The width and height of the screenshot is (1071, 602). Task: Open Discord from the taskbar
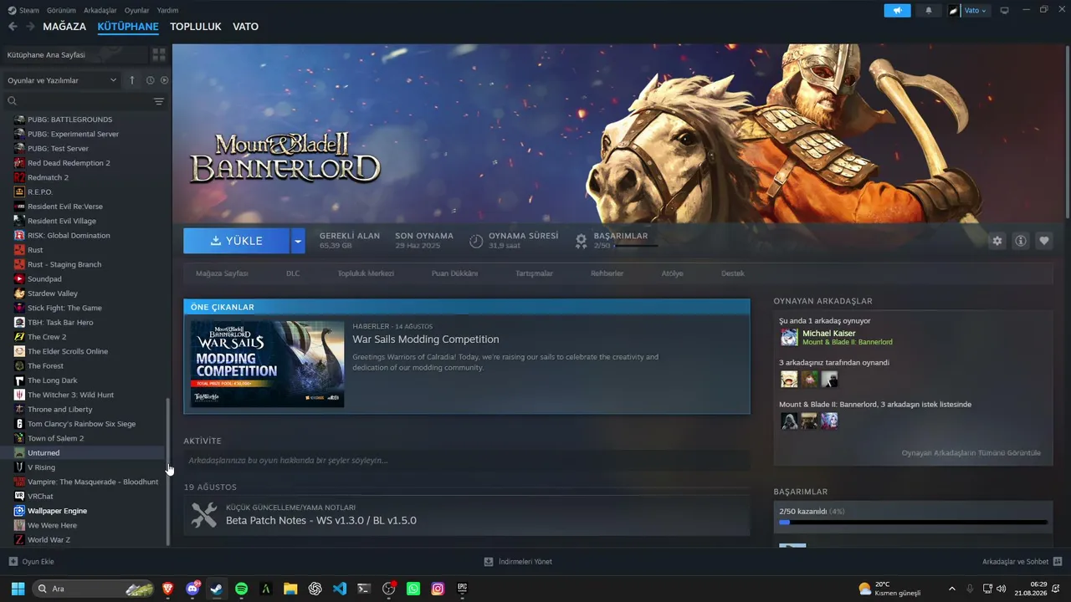(192, 589)
